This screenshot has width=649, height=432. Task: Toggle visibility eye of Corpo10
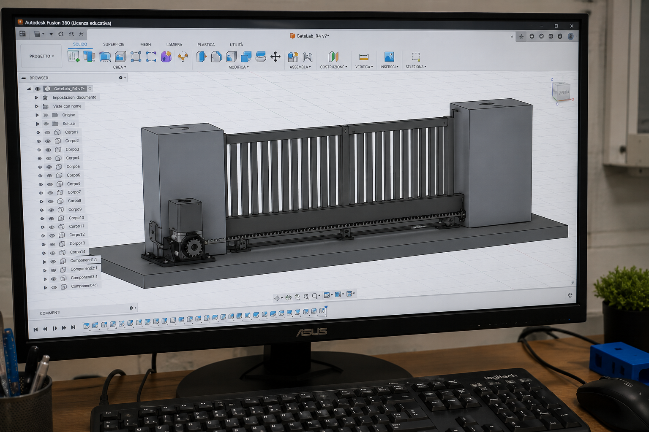[51, 219]
